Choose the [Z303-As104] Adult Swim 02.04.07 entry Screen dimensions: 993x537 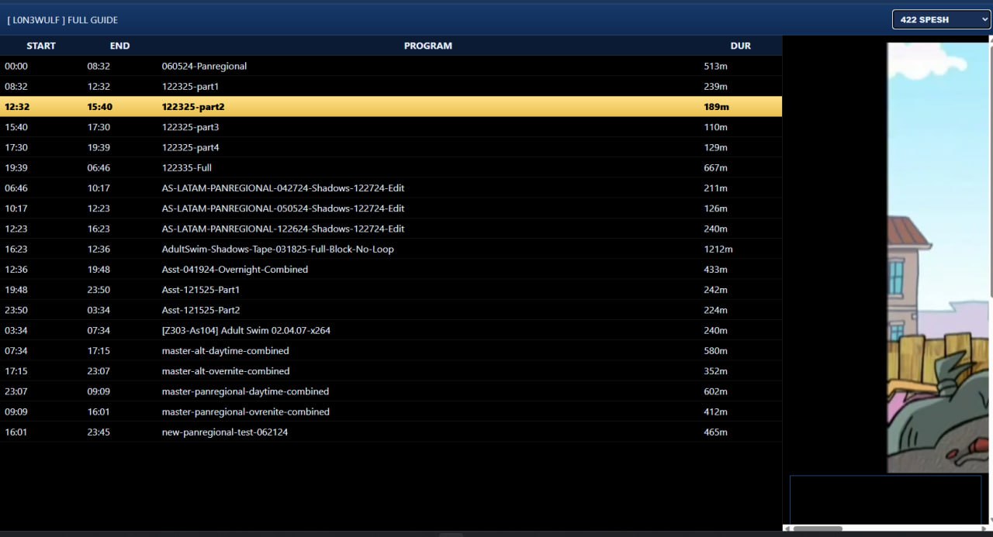coord(246,331)
